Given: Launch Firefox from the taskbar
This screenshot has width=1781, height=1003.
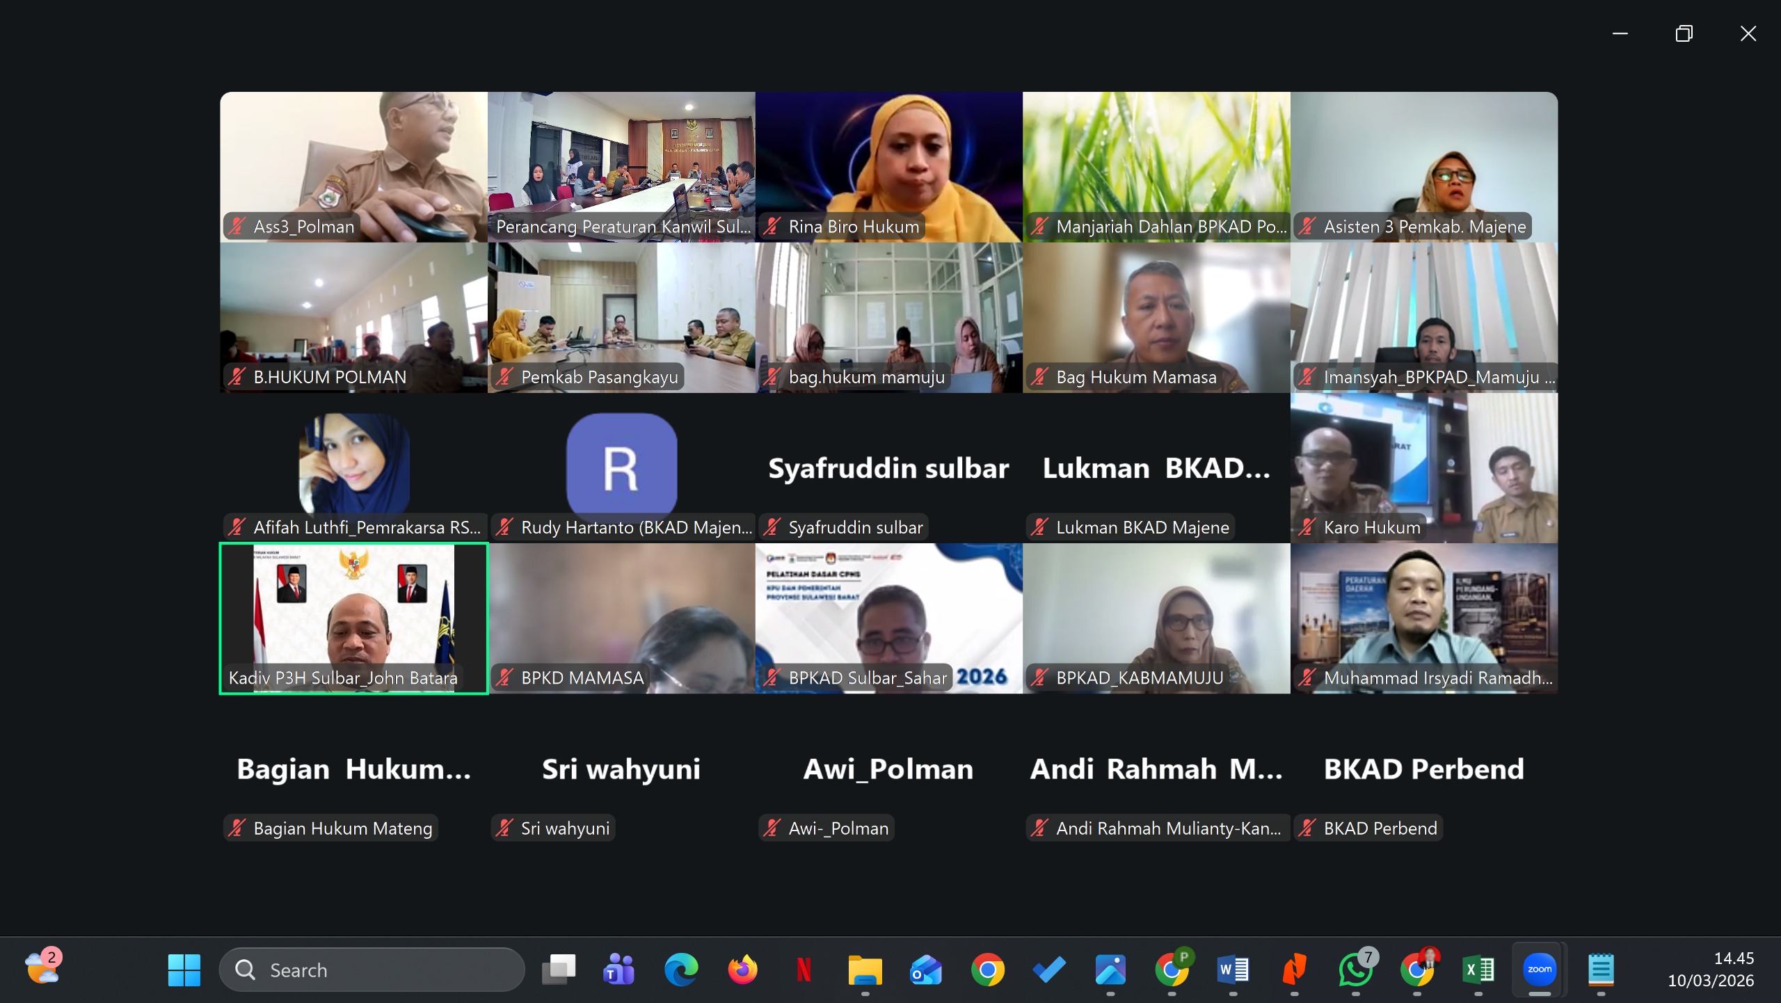Looking at the screenshot, I should pyautogui.click(x=742, y=970).
